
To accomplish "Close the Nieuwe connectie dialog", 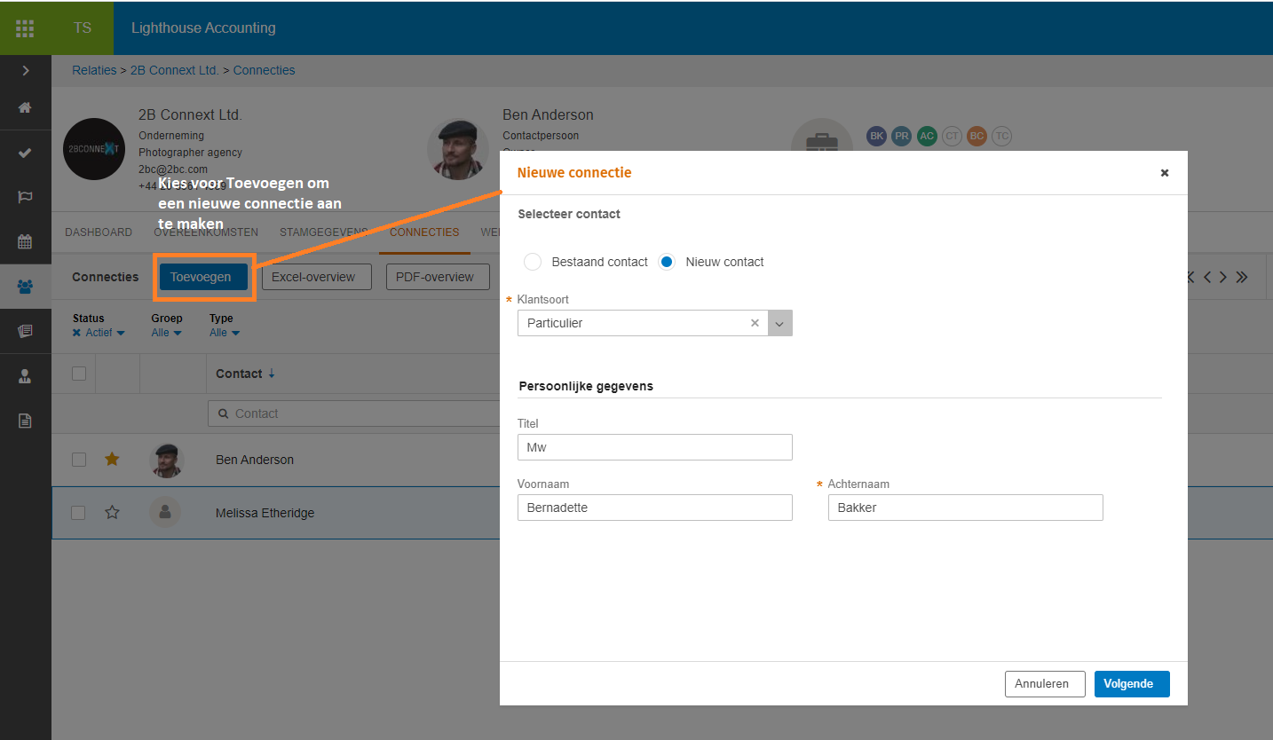I will point(1165,173).
